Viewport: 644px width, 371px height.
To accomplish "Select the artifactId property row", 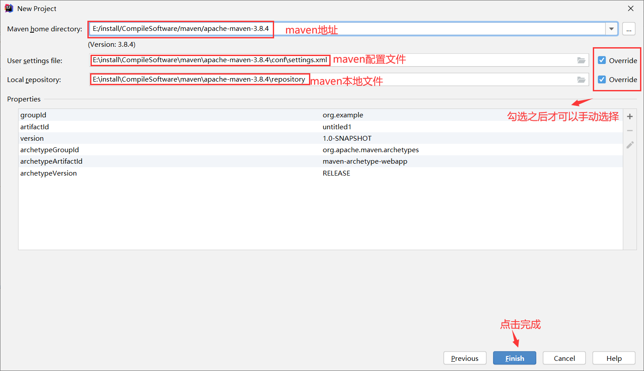I will point(320,127).
